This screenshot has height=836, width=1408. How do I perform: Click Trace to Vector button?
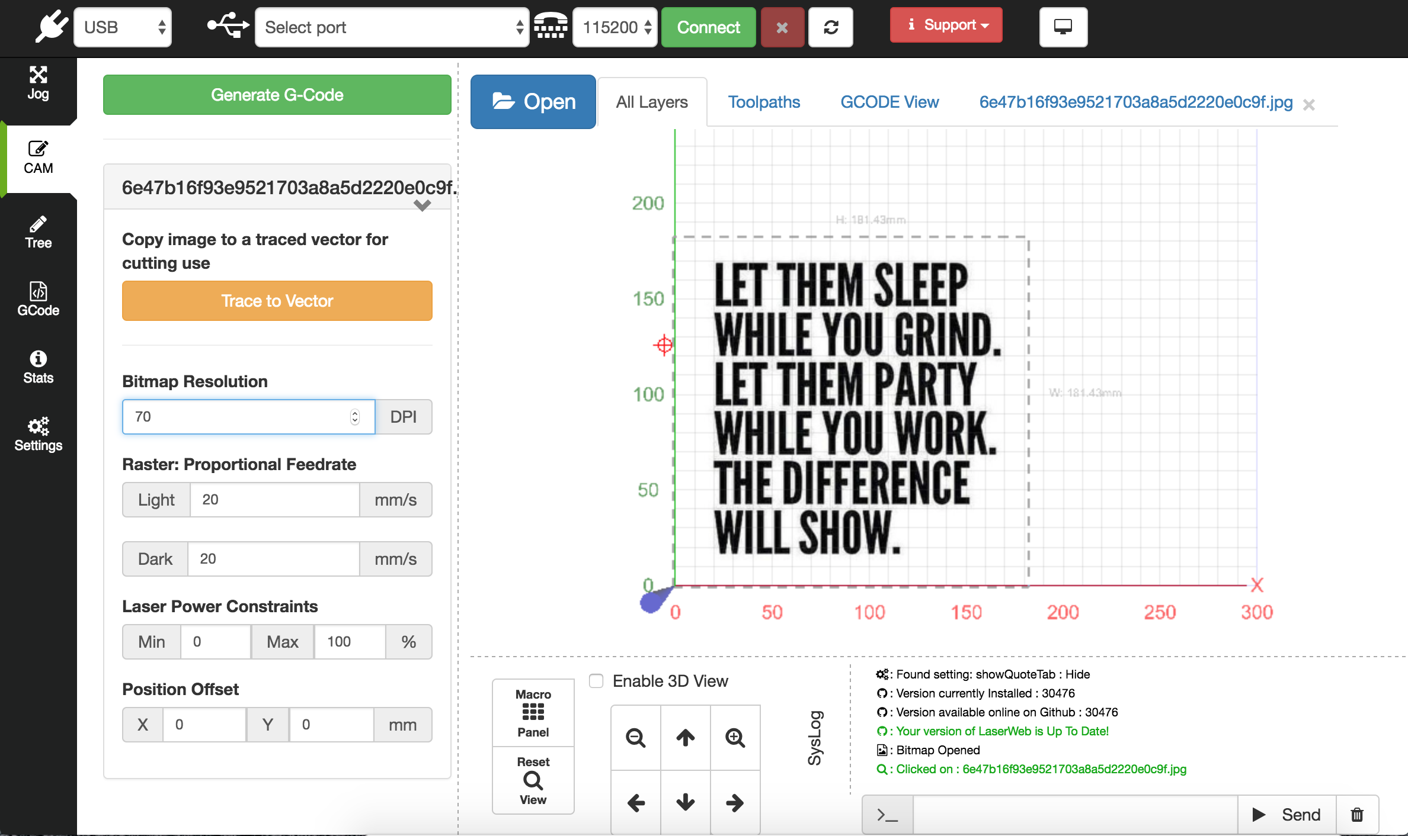tap(277, 301)
